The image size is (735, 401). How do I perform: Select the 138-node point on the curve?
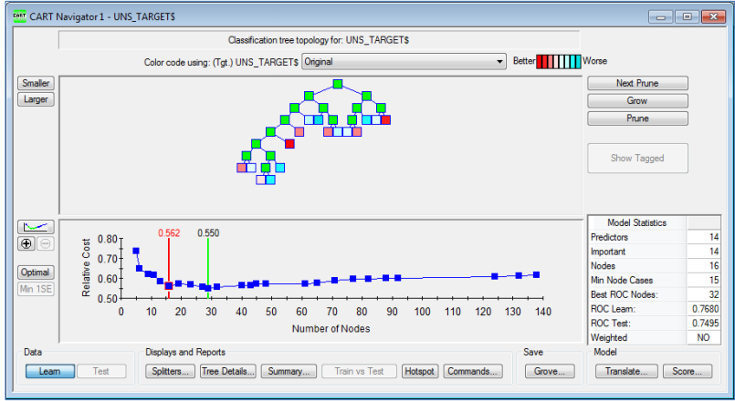tap(536, 274)
